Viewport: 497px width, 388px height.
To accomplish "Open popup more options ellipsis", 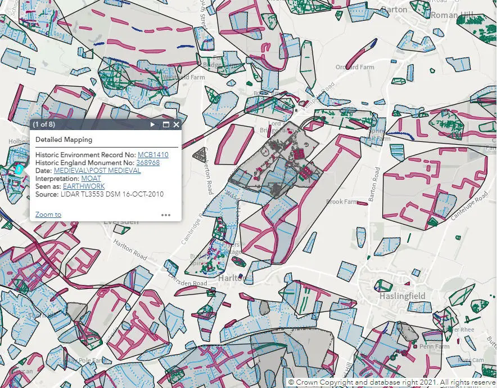I will pyautogui.click(x=166, y=215).
